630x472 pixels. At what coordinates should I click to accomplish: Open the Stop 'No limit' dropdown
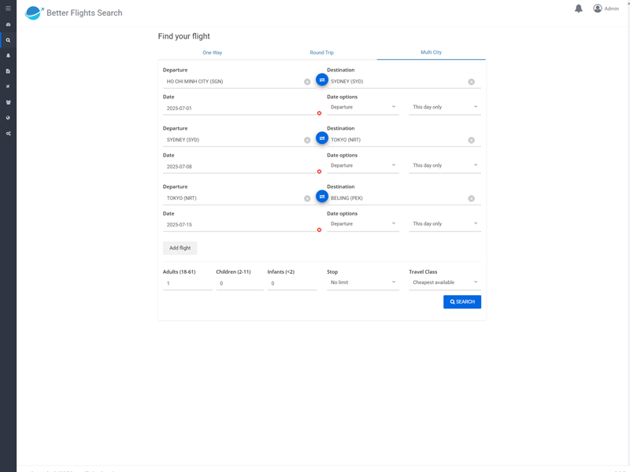tap(362, 282)
